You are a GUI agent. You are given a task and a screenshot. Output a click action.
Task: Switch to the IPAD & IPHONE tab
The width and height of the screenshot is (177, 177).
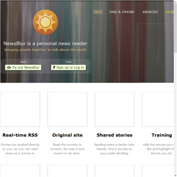coord(122,12)
